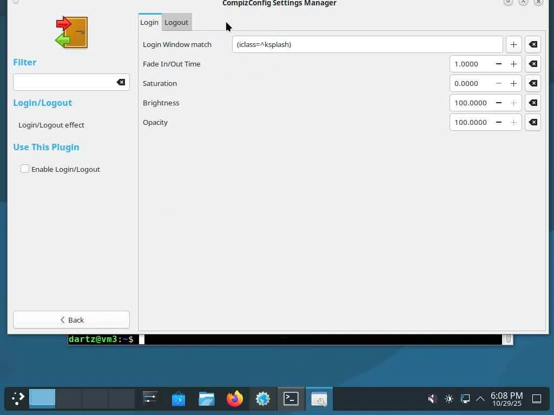Switch to the first virtual desktop in pager
Image resolution: width=554 pixels, height=415 pixels.
[42, 399]
